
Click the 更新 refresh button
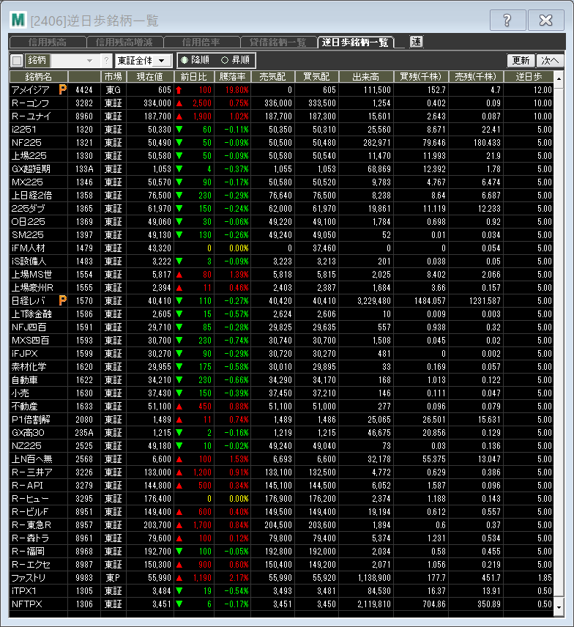tap(521, 61)
